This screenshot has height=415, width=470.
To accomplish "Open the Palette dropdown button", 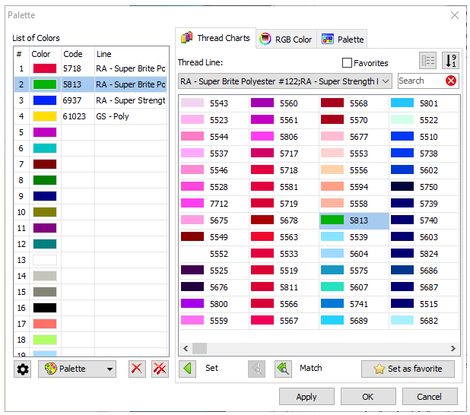I will [x=77, y=369].
